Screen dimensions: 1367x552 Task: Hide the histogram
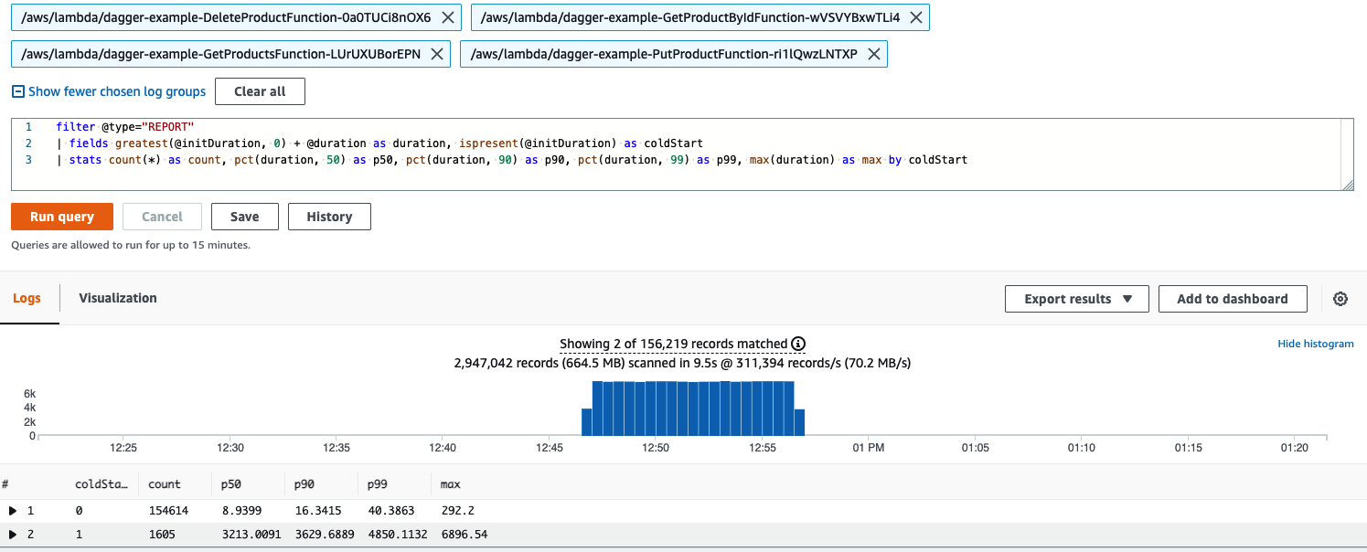point(1316,344)
